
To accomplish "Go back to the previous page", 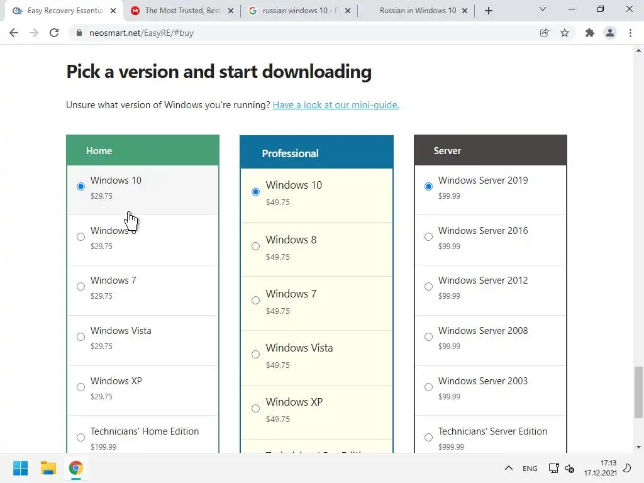I will click(14, 33).
